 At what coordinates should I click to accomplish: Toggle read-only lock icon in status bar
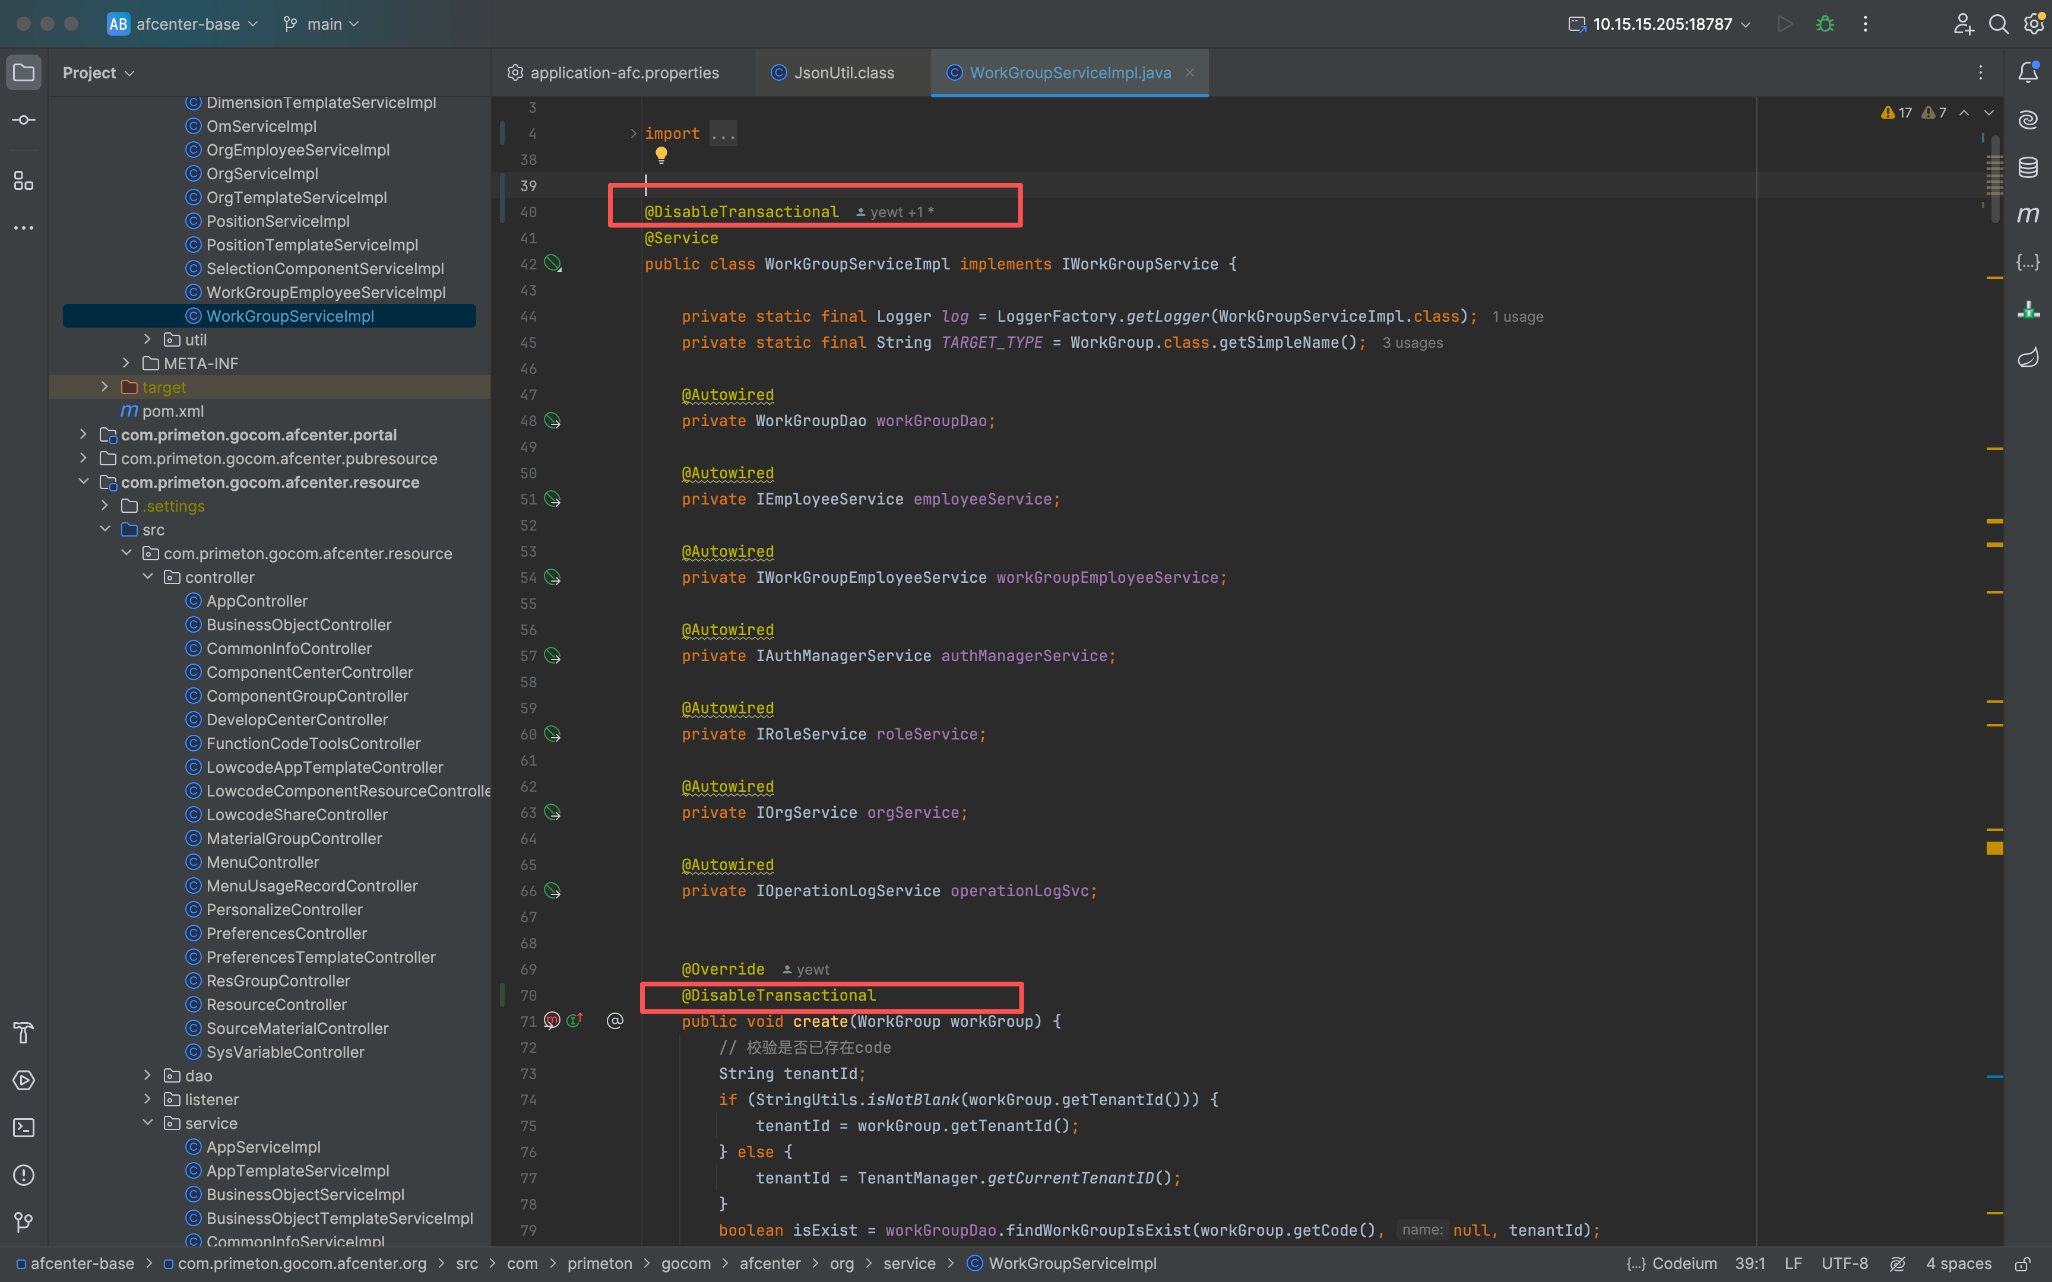coord(2022,1264)
